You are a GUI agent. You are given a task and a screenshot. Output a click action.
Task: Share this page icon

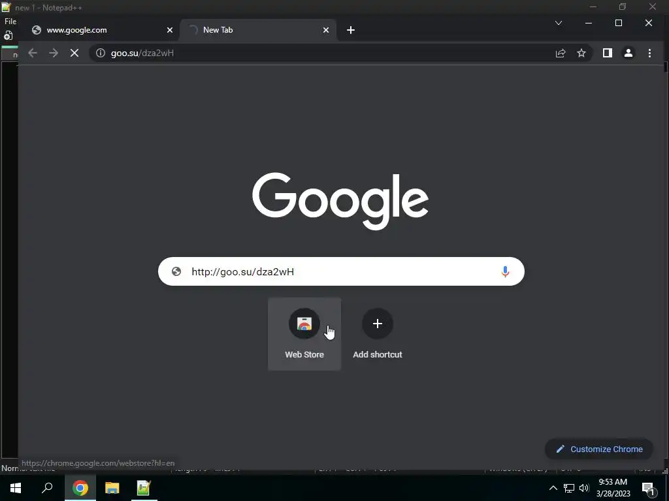[x=560, y=53]
